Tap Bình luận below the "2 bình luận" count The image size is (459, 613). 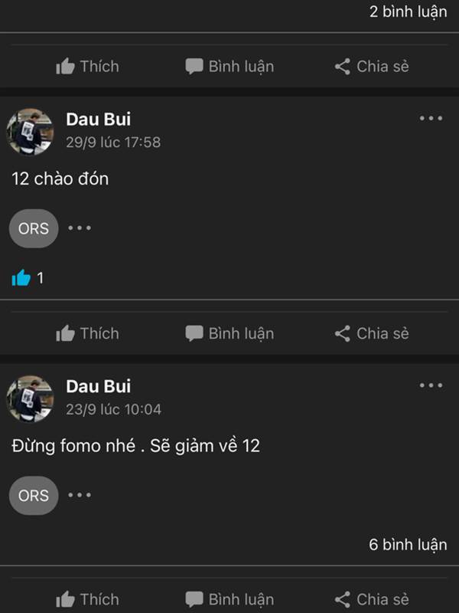pyautogui.click(x=229, y=67)
